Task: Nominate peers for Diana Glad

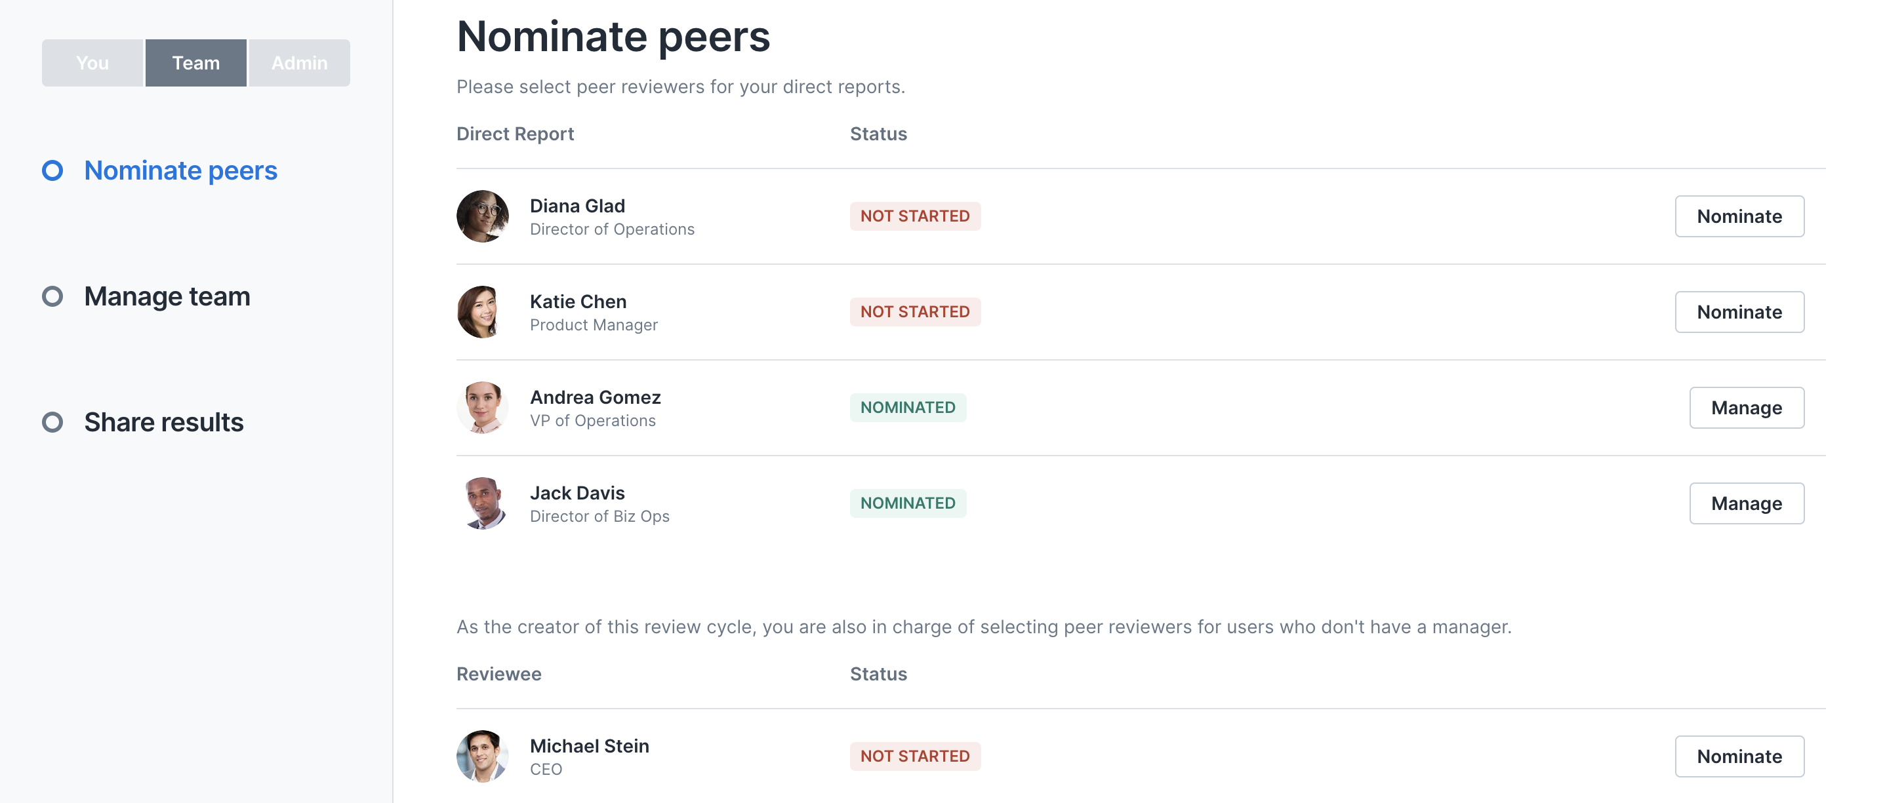Action: (1739, 216)
